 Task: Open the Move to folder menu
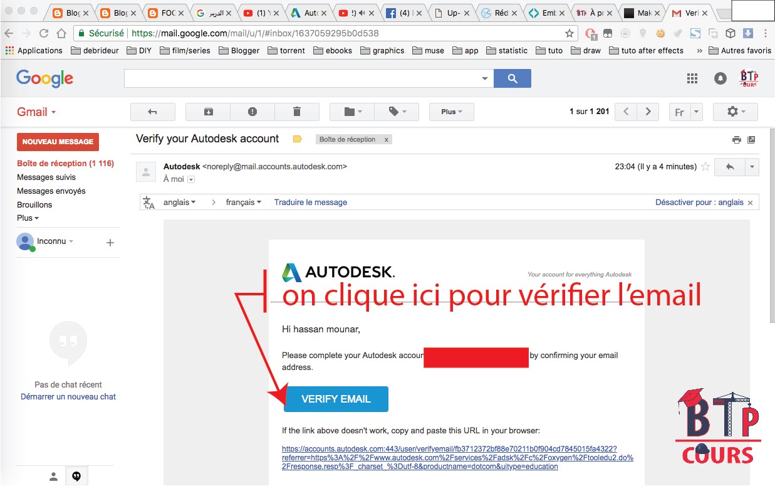[x=352, y=112]
